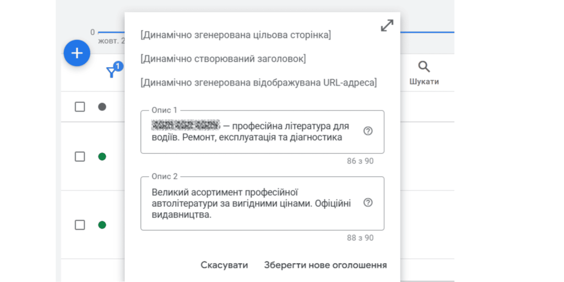Click the Динамічно створюваний заголовок placeholder
564x282 pixels.
223,58
